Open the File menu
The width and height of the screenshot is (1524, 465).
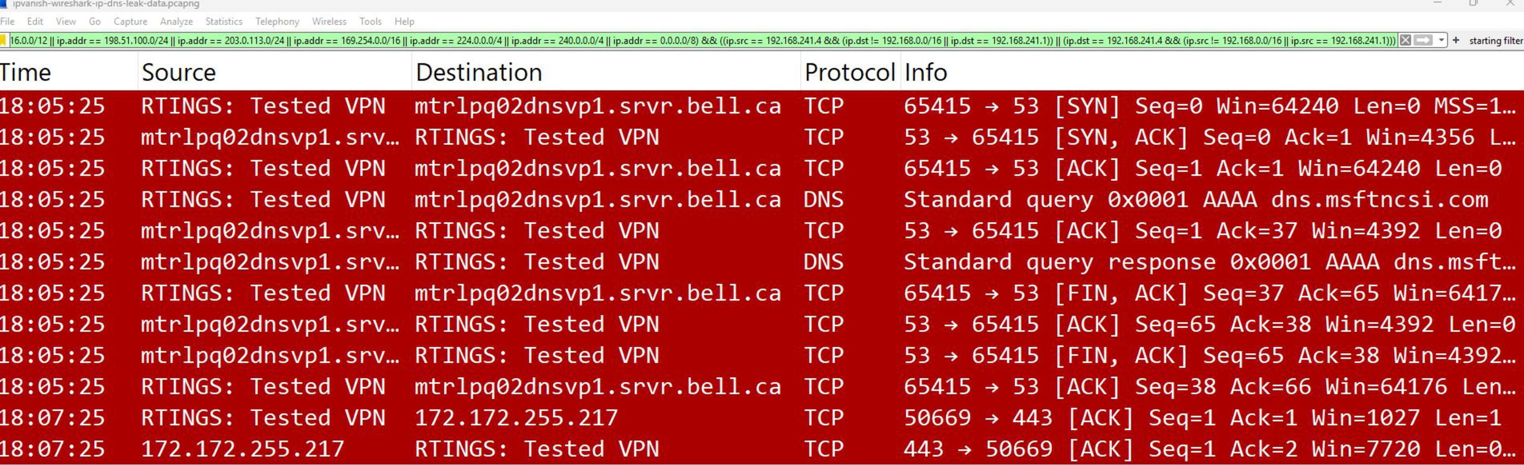[x=7, y=21]
